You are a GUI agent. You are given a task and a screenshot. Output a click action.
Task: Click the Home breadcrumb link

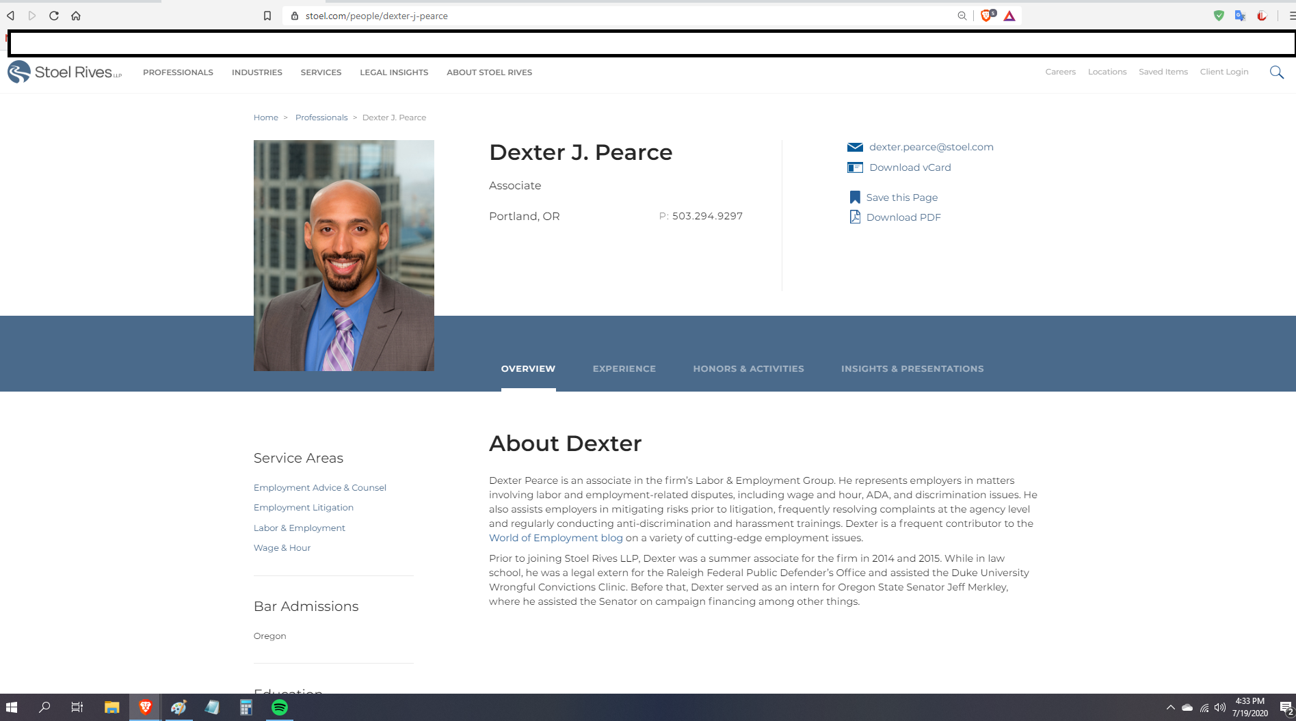click(x=265, y=118)
